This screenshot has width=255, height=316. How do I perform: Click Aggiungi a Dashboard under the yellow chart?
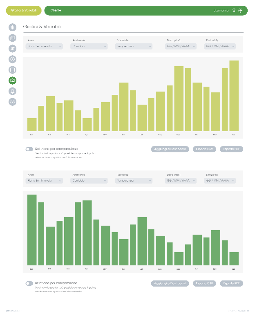click(170, 149)
